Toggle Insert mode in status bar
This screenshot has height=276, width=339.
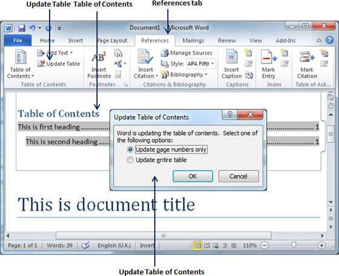coord(147,245)
